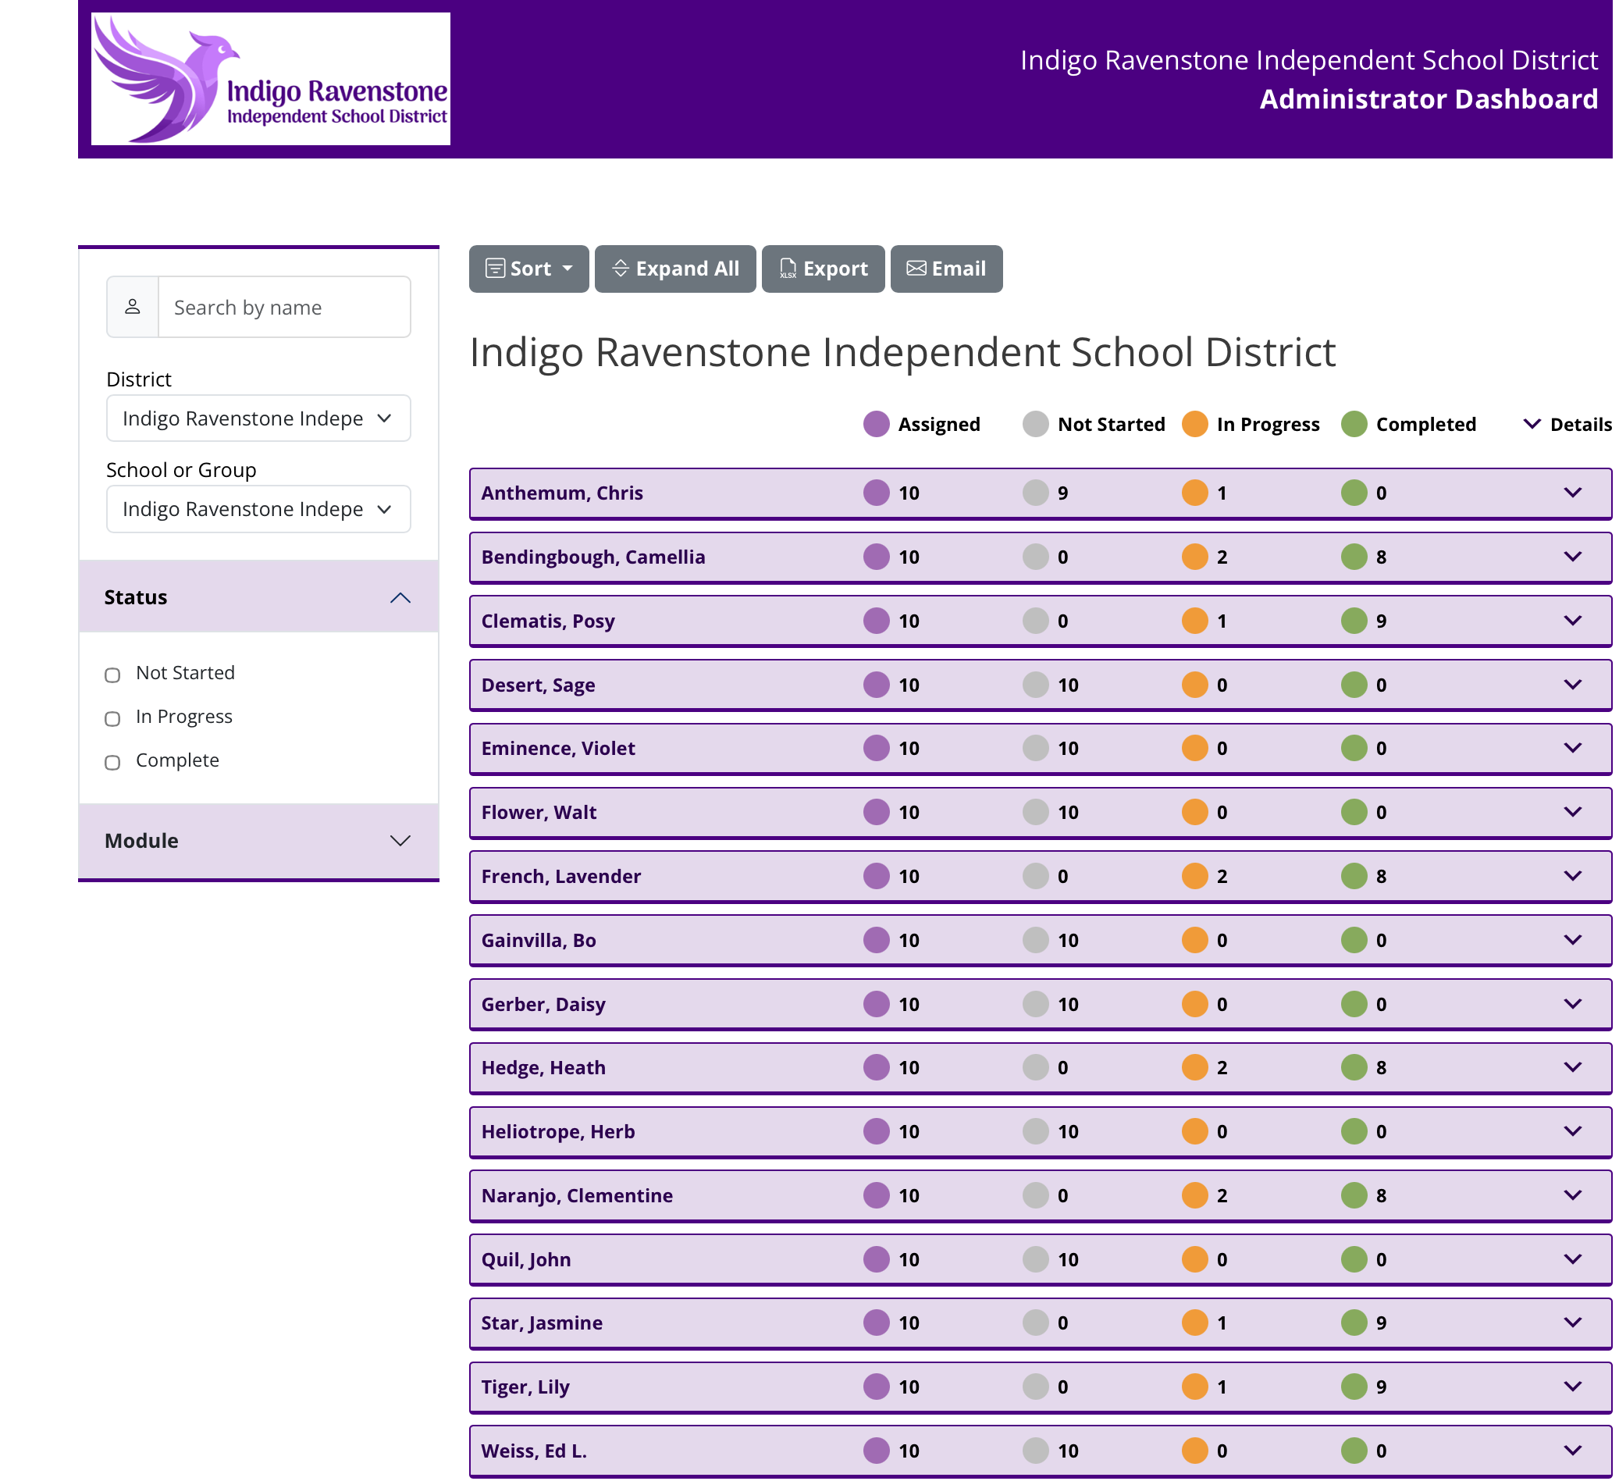Click the Search by name field
Image resolution: width=1619 pixels, height=1481 pixels.
click(x=284, y=307)
